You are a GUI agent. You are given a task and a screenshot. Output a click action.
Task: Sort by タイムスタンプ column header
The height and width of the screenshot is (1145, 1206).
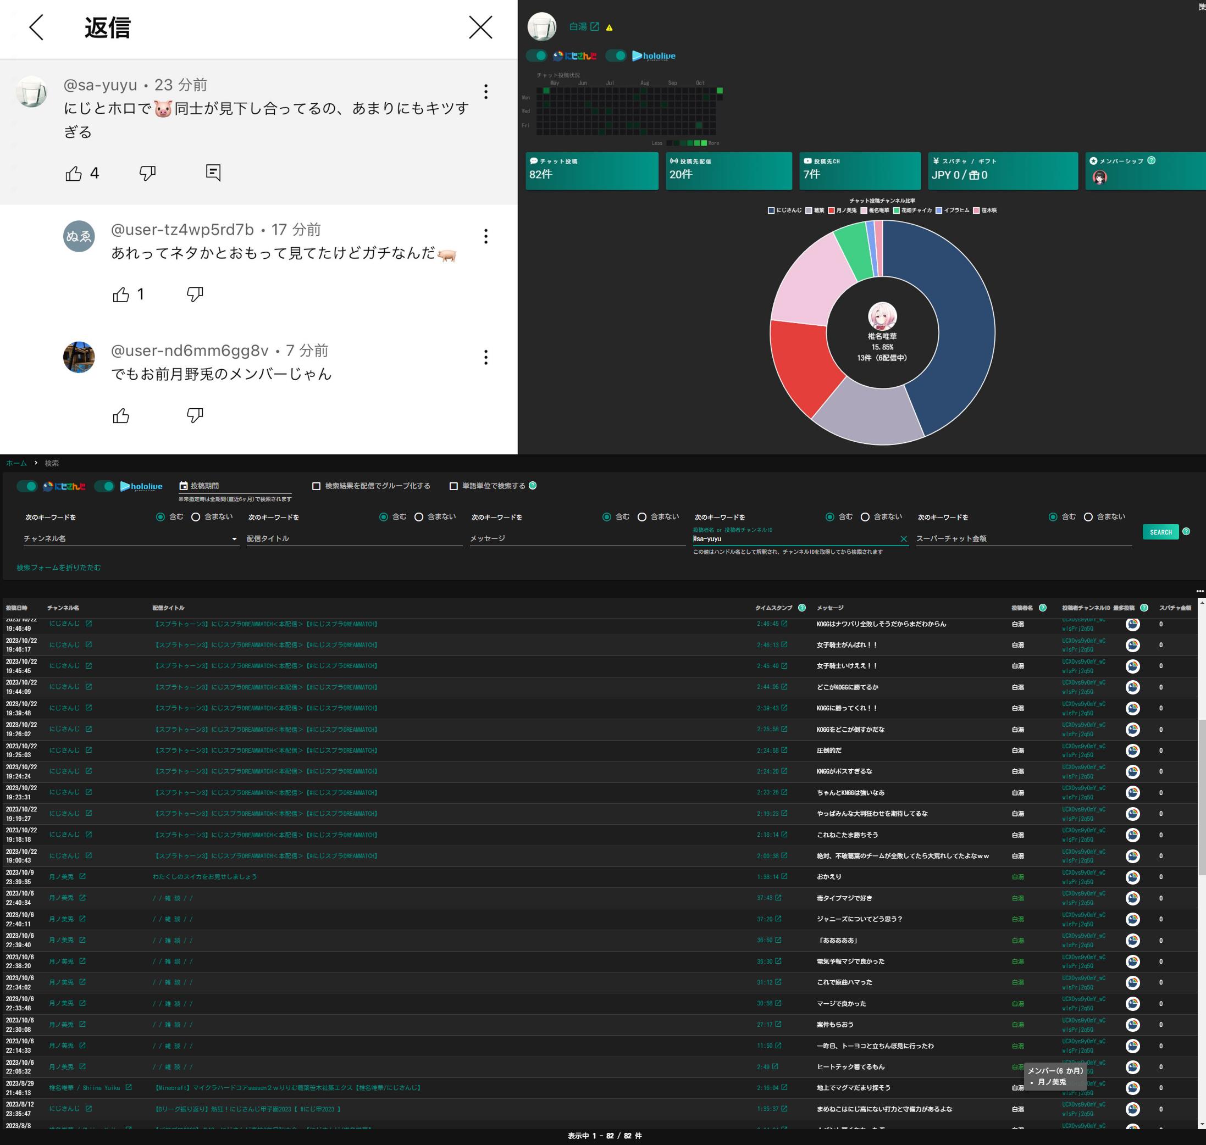point(773,608)
